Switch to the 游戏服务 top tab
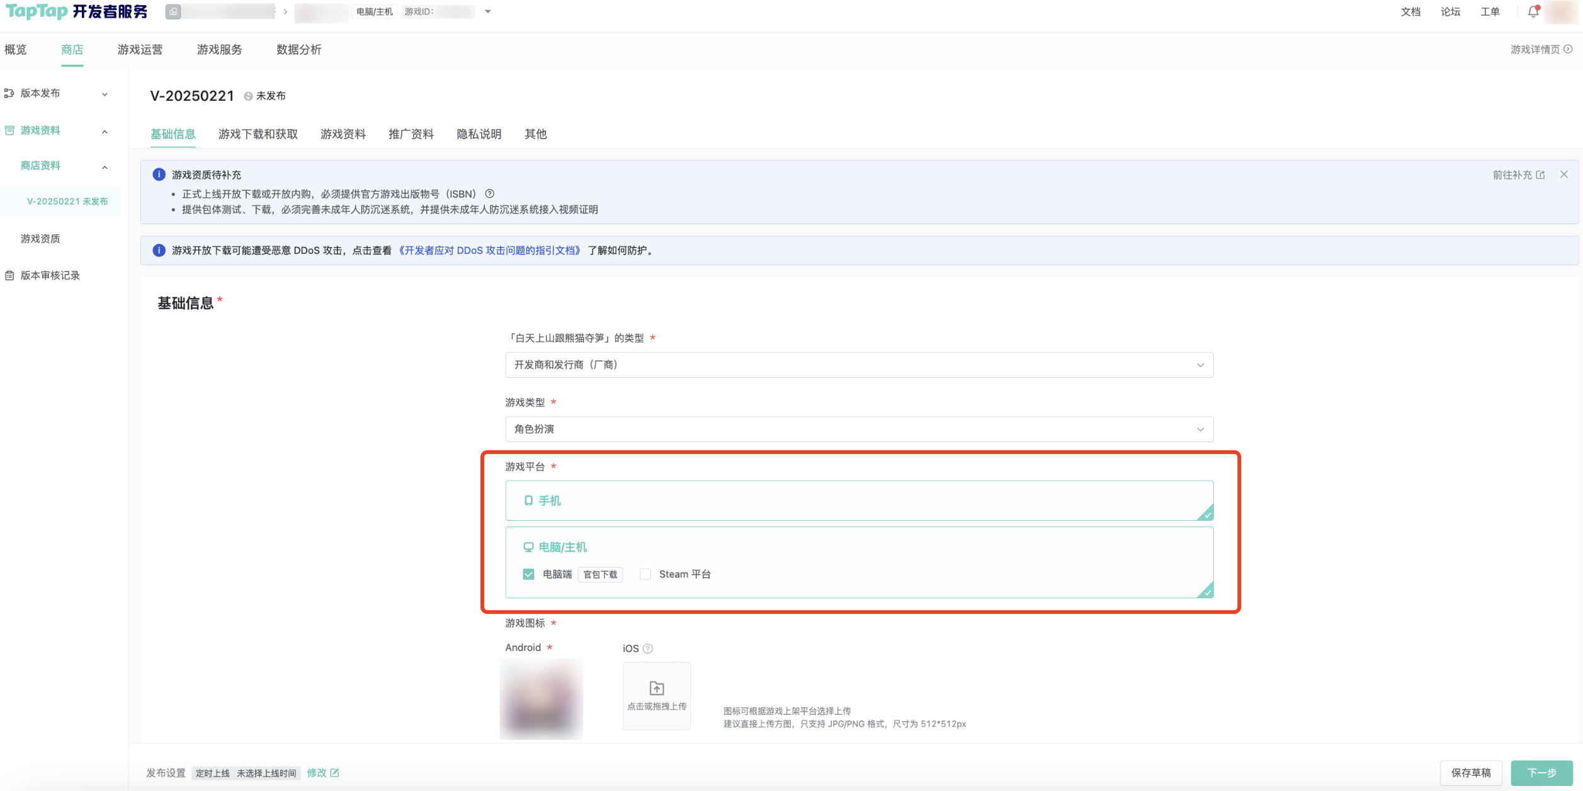This screenshot has height=791, width=1583. click(x=219, y=49)
